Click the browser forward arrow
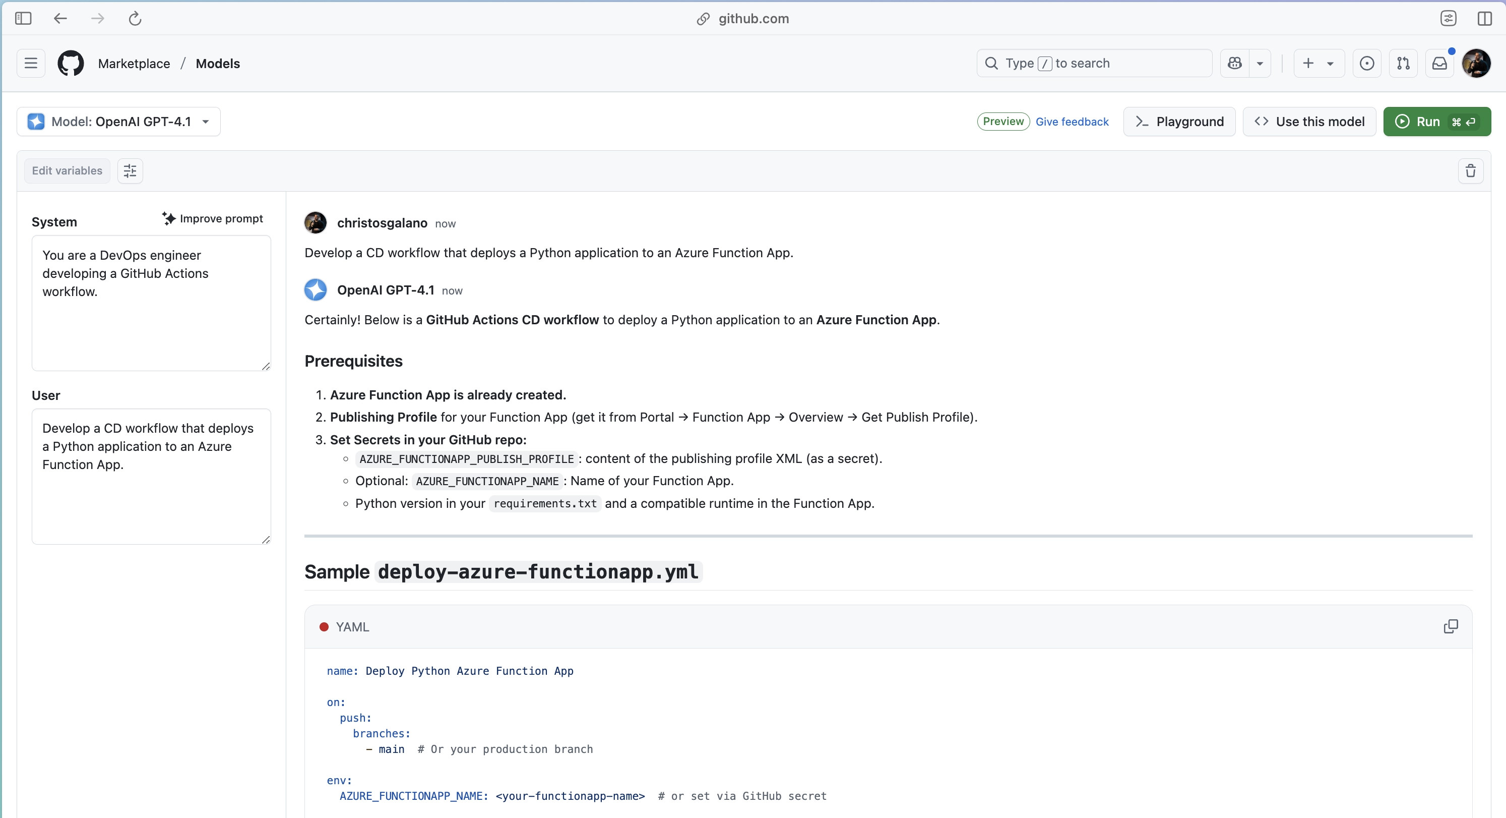Viewport: 1506px width, 818px height. [98, 19]
